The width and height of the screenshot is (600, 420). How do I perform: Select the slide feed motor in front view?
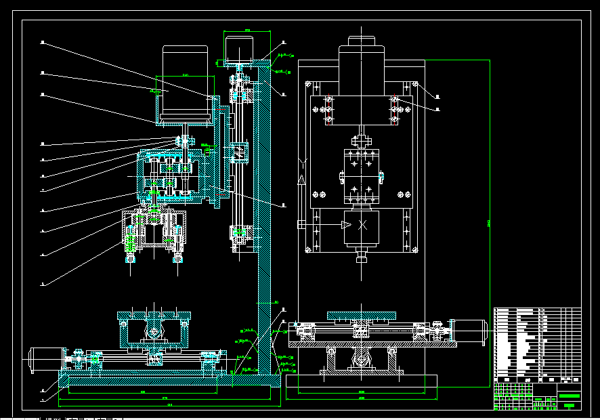[x=469, y=331]
